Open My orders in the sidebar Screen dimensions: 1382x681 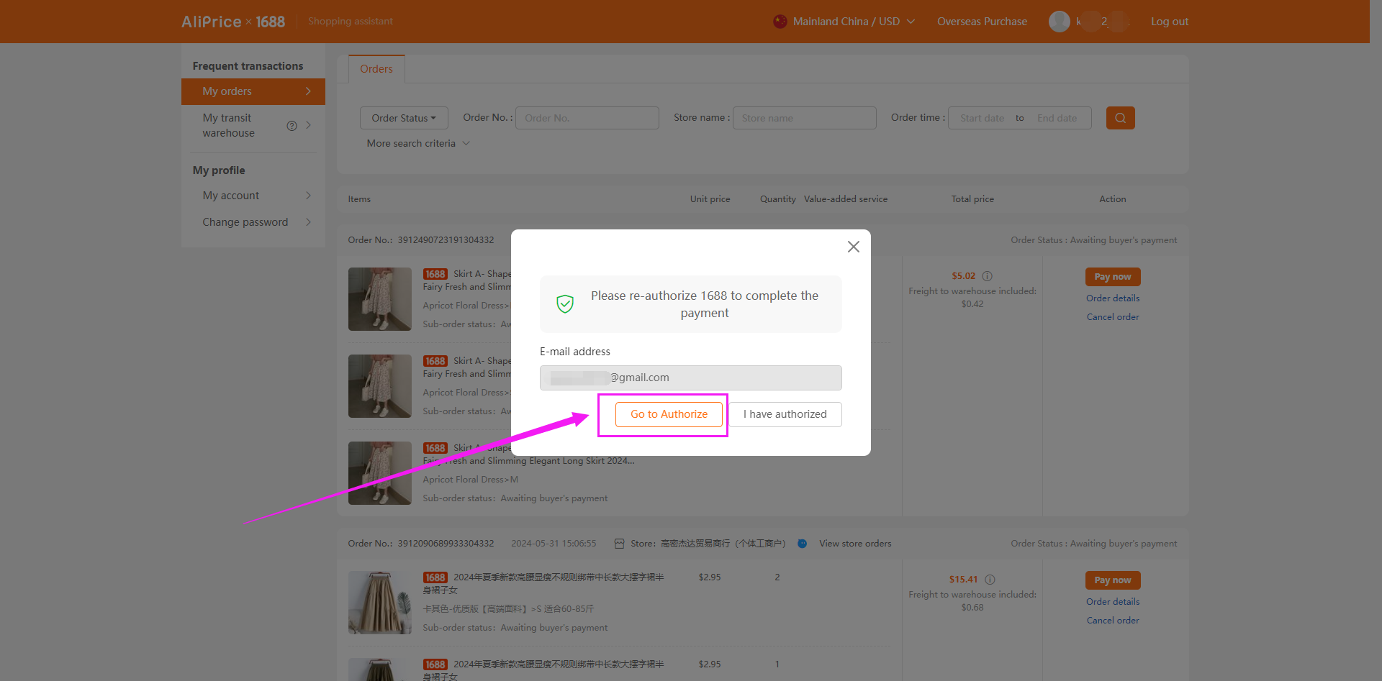click(x=253, y=91)
